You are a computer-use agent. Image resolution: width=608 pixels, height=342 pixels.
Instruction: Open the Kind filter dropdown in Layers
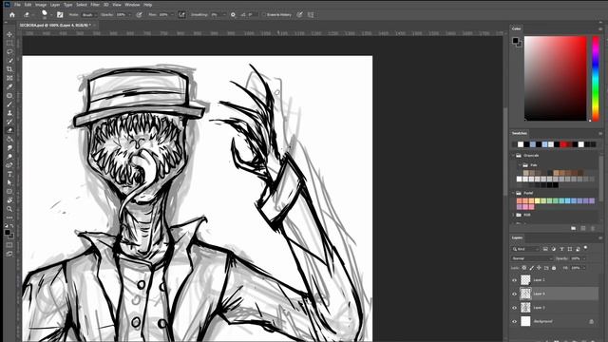tap(525, 249)
